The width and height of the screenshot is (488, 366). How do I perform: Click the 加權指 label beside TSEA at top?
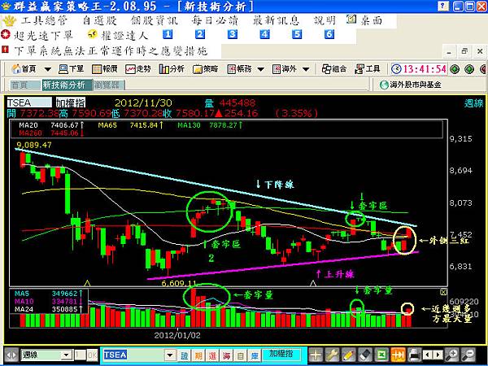pos(70,102)
